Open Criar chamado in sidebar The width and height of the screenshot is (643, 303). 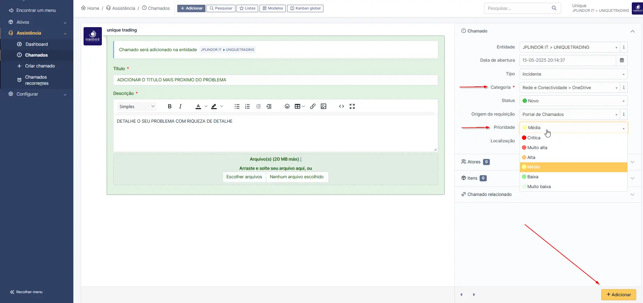(40, 66)
